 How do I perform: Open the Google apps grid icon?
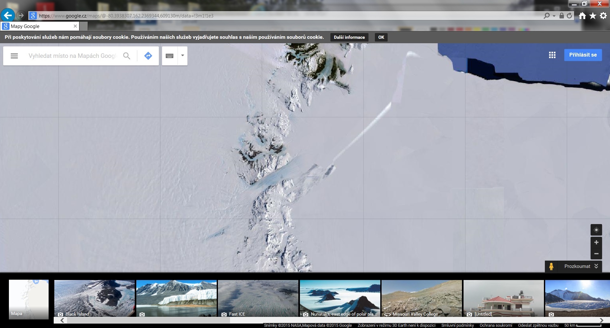point(552,55)
